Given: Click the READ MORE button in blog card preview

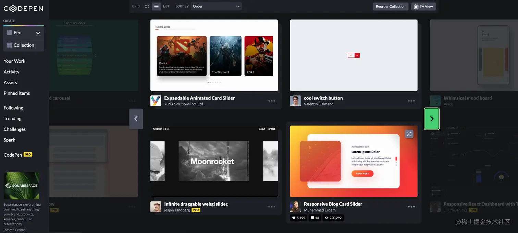Looking at the screenshot, I should [x=362, y=173].
